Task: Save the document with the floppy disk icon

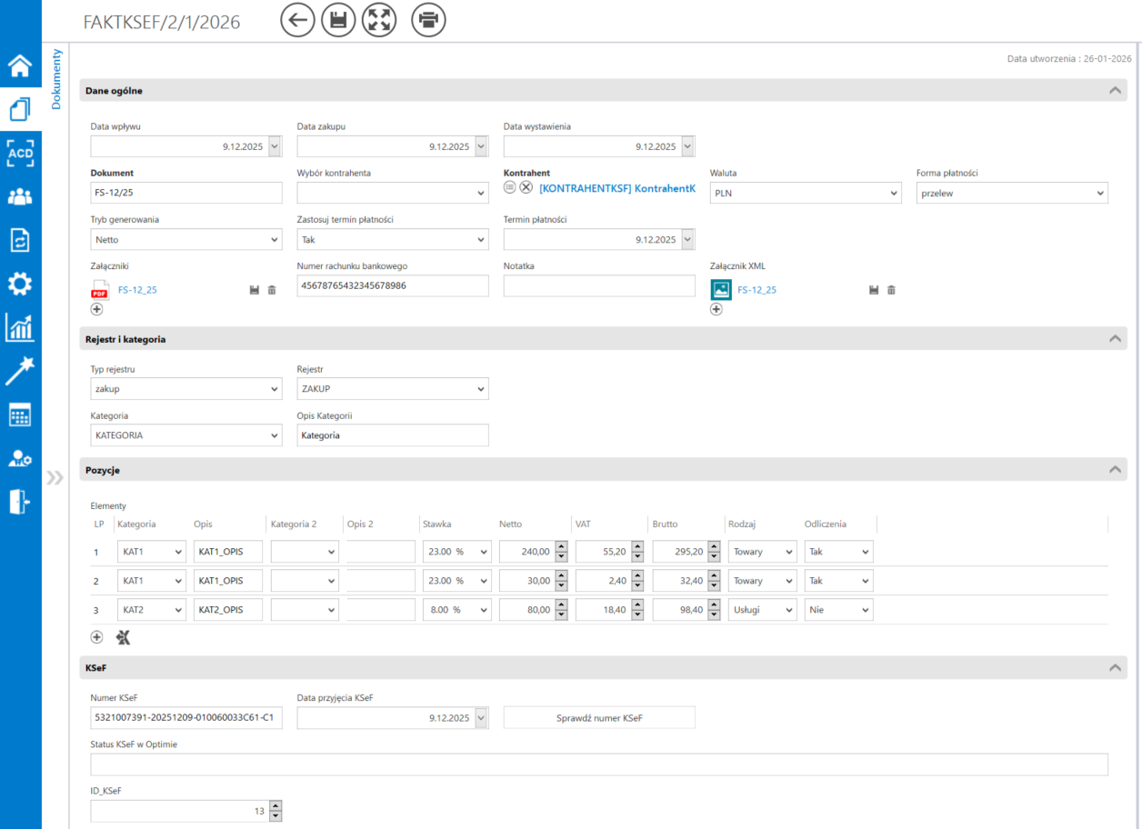Action: click(x=338, y=20)
